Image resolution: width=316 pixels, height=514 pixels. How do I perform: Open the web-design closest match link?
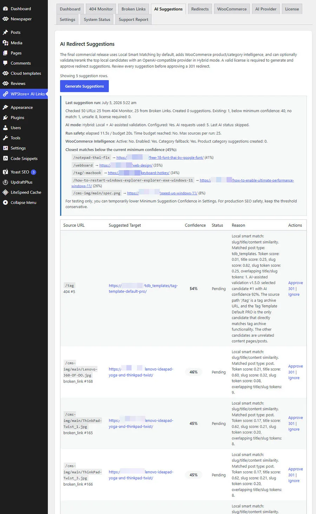point(126,165)
